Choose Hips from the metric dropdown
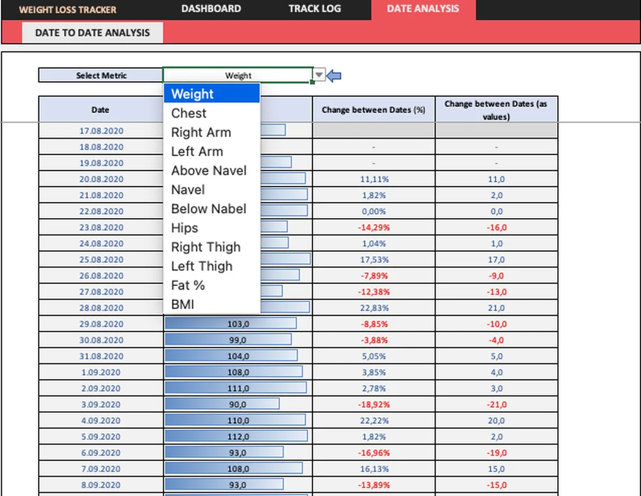Viewport: 641px width, 496px height. 184,228
